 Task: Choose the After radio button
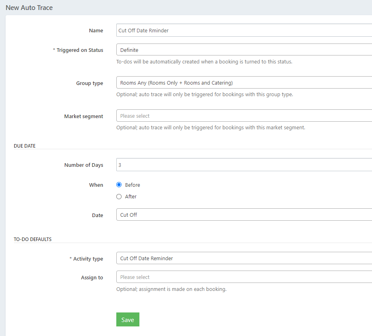click(119, 196)
